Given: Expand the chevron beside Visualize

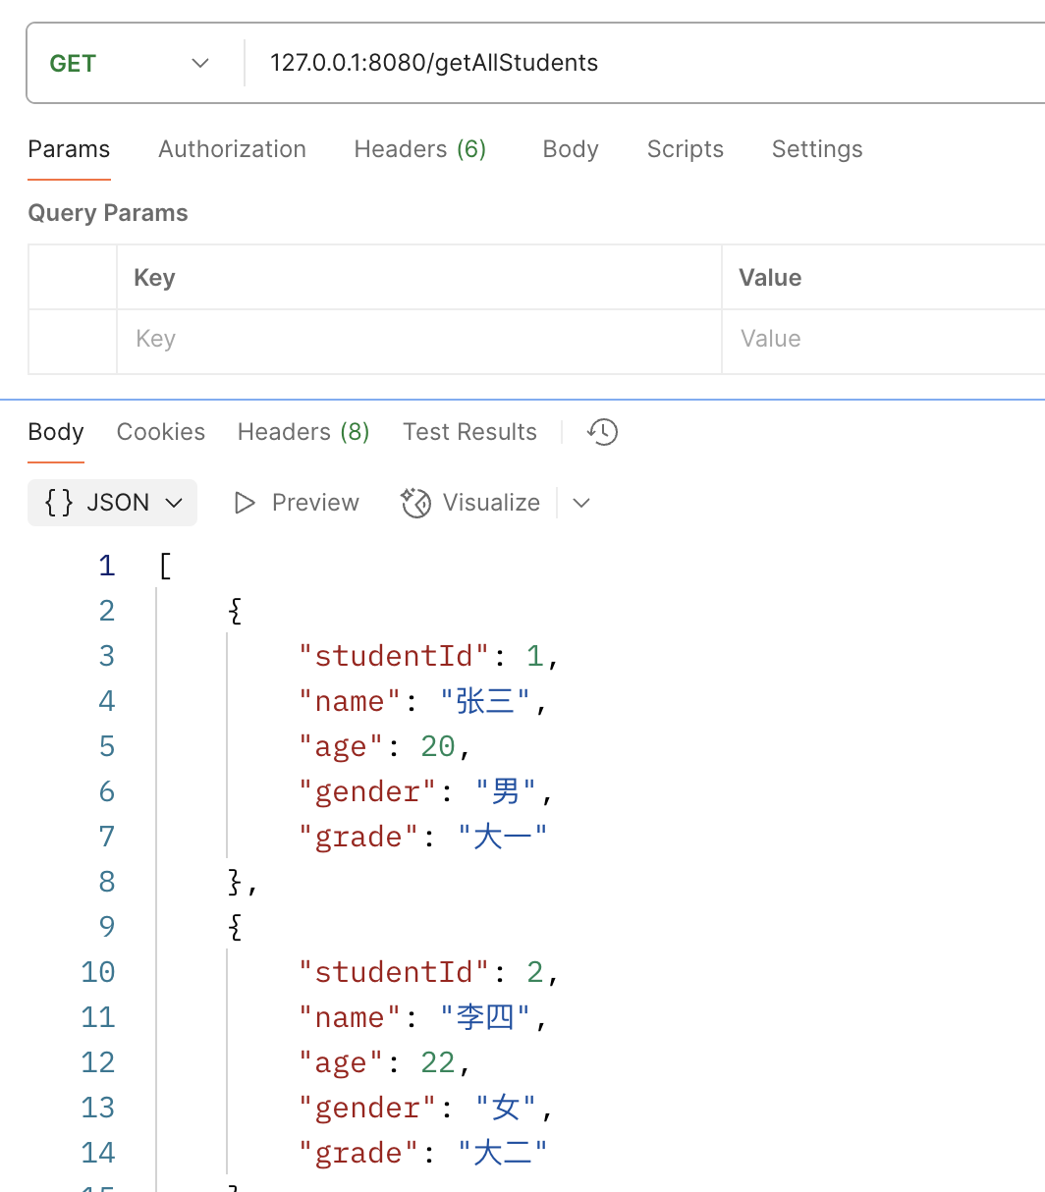Looking at the screenshot, I should click(x=581, y=503).
